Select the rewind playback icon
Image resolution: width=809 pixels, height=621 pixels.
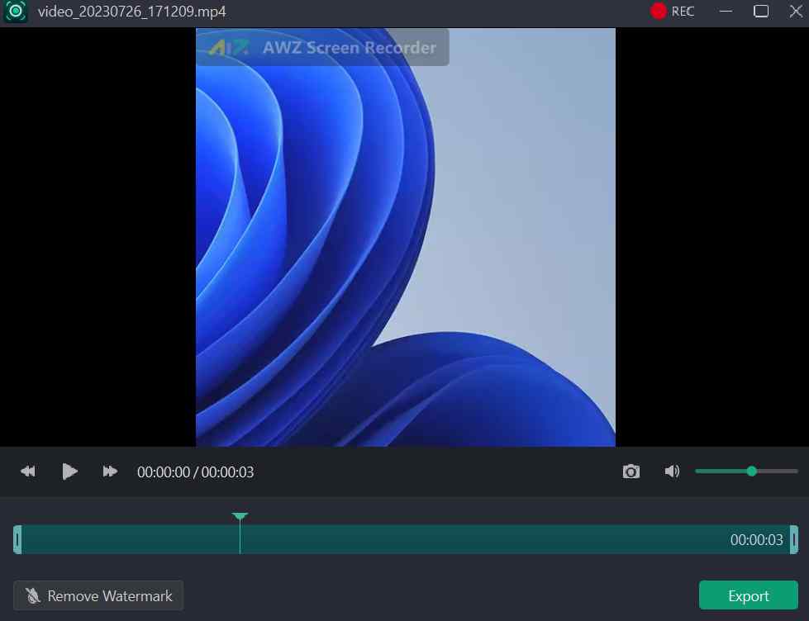pos(27,471)
